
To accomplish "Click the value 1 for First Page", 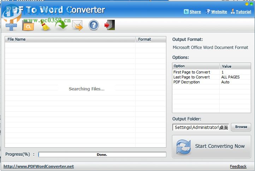I will coord(223,72).
